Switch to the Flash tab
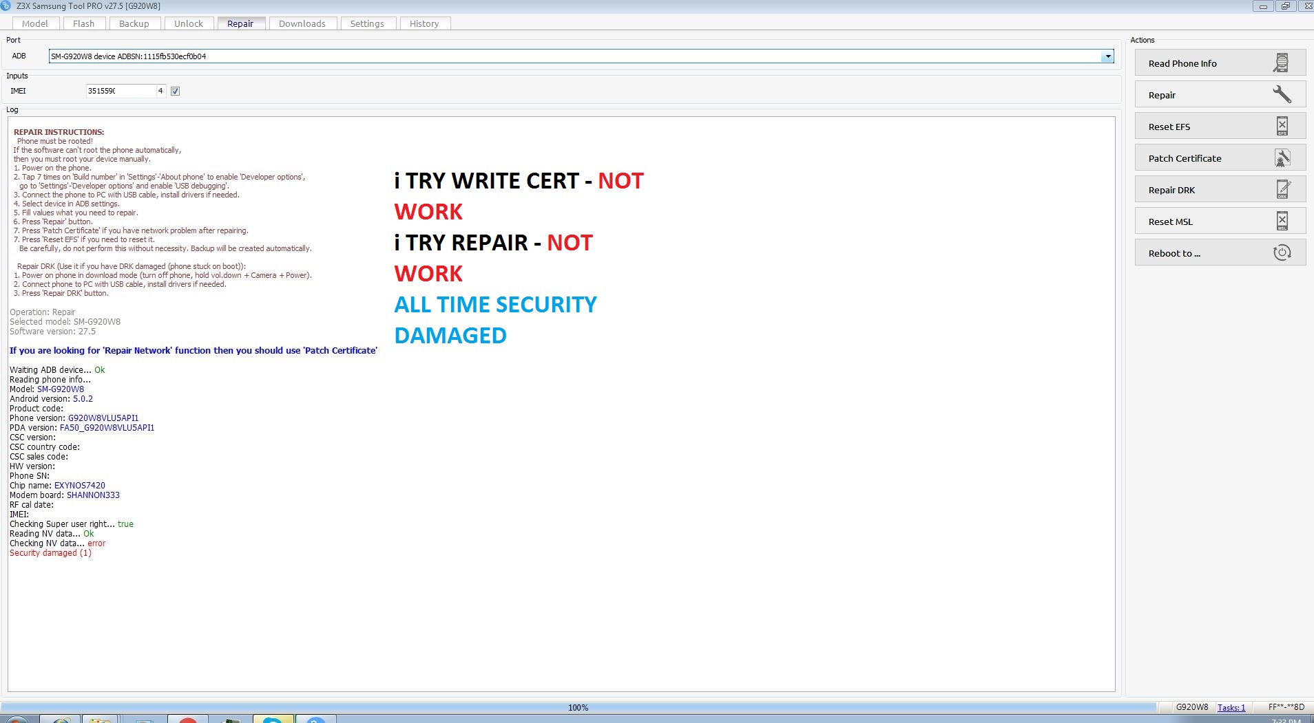1314x723 pixels. click(x=83, y=23)
